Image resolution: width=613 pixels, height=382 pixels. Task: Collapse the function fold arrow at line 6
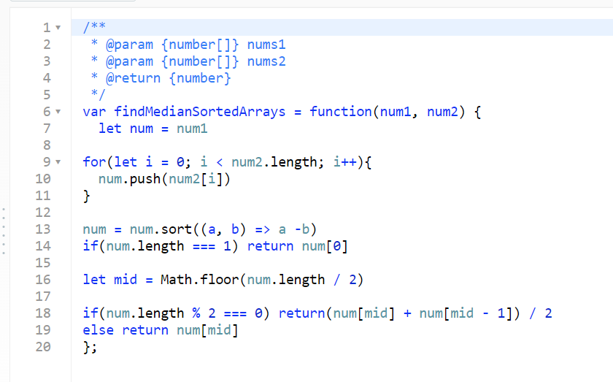(58, 112)
